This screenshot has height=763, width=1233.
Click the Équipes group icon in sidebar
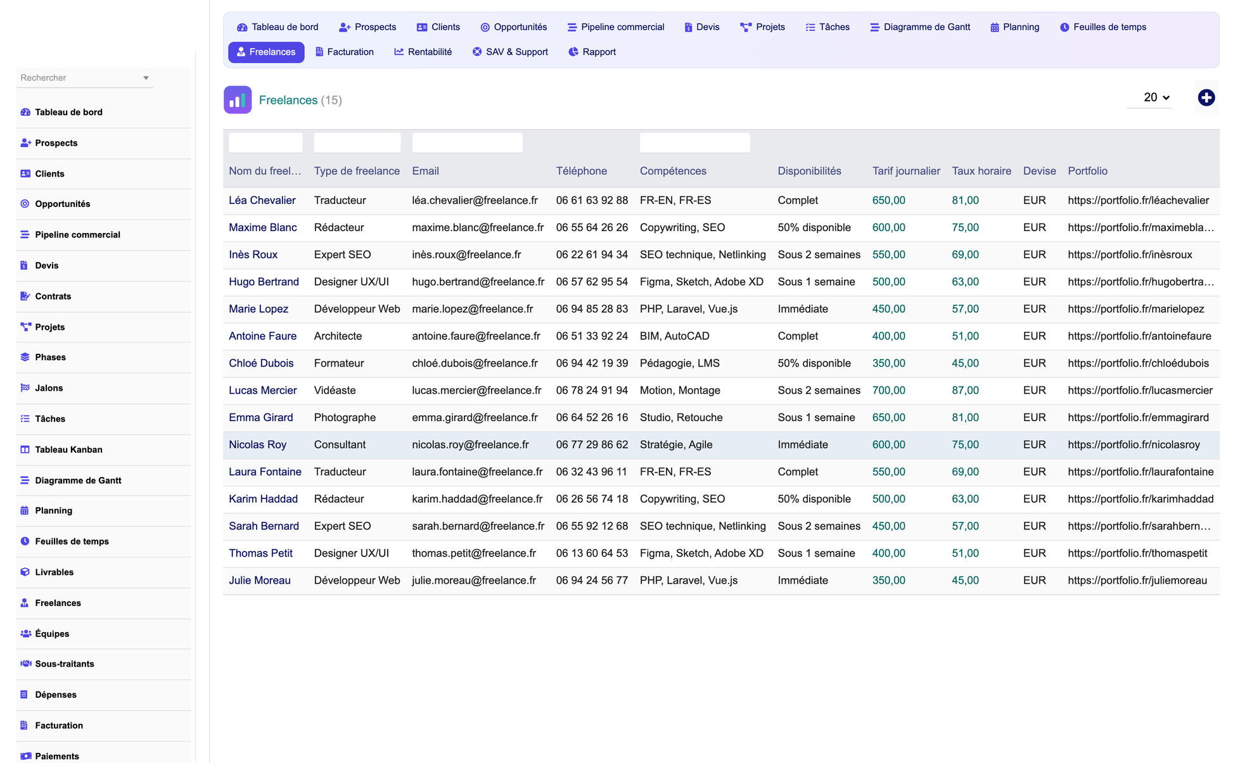(x=26, y=634)
